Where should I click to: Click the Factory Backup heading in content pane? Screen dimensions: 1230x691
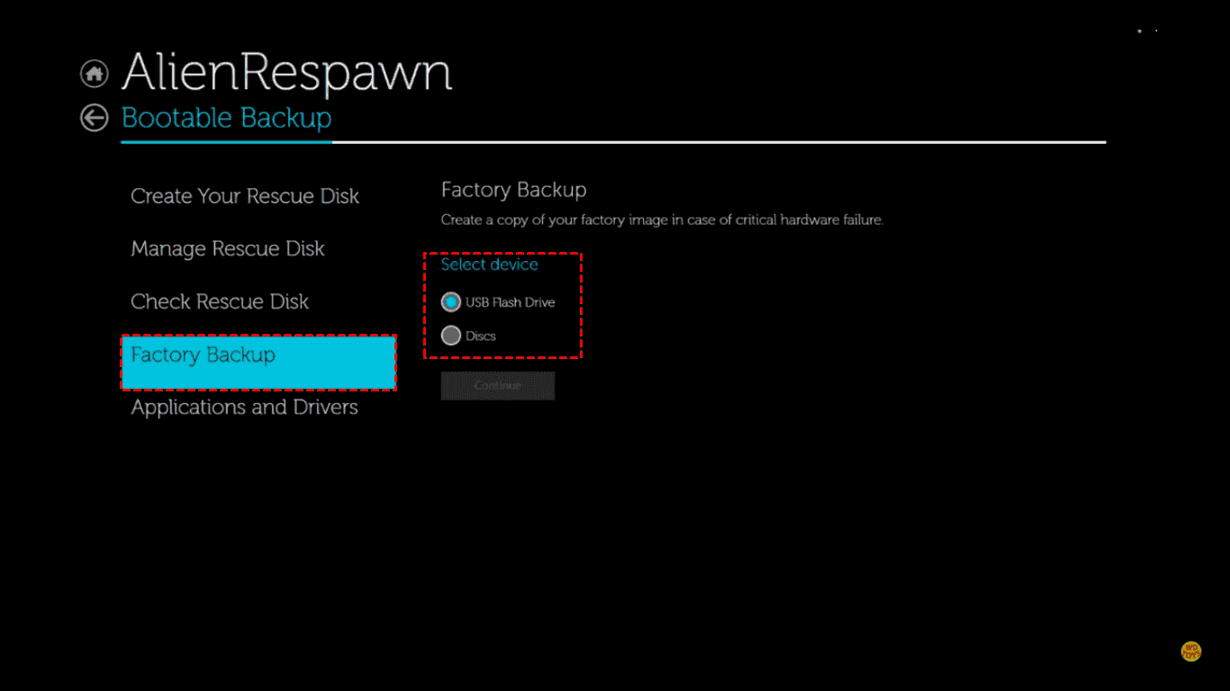pos(513,190)
